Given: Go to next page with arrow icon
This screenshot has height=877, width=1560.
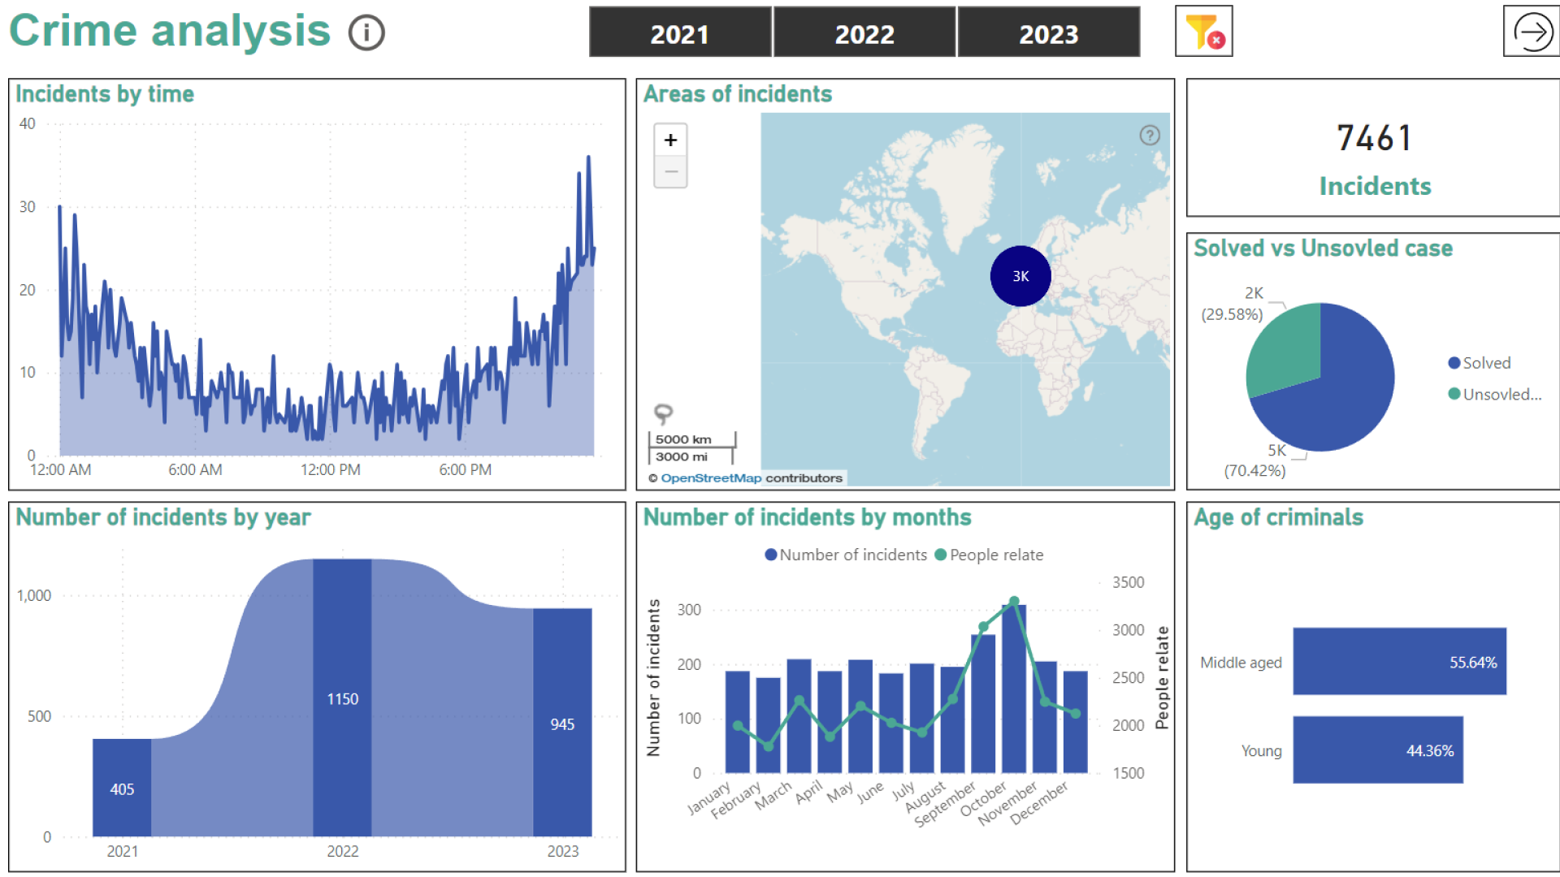Looking at the screenshot, I should point(1532,32).
